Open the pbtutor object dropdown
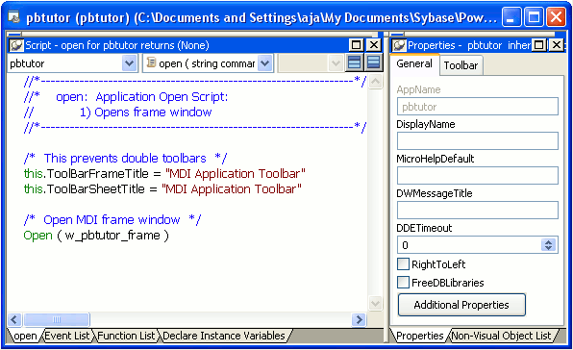This screenshot has height=350, width=573. pyautogui.click(x=129, y=63)
